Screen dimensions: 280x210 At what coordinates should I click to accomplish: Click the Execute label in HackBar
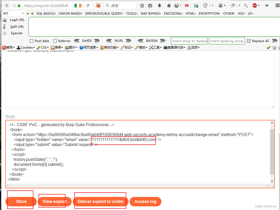(x=17, y=33)
